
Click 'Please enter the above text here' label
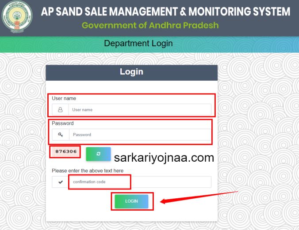[88, 171]
